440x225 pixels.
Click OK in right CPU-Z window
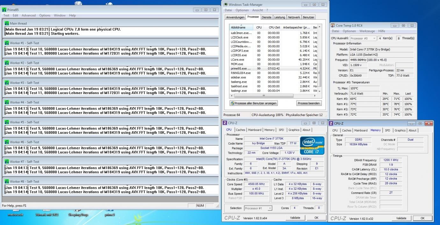[422, 218]
